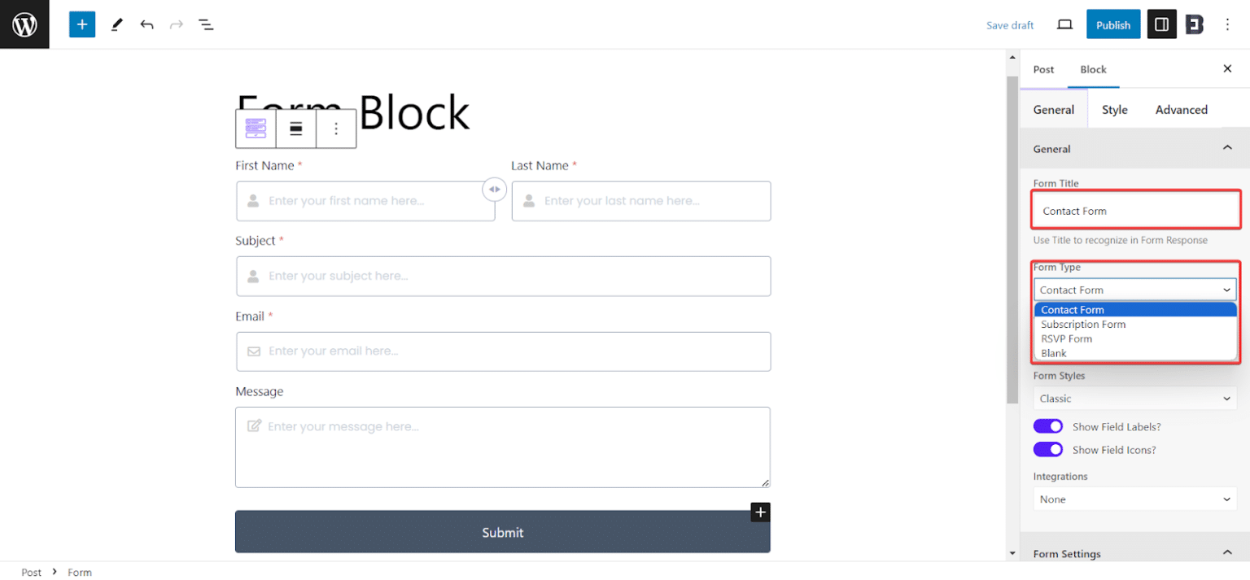Click the Form Title input field
1250x580 pixels.
1134,210
